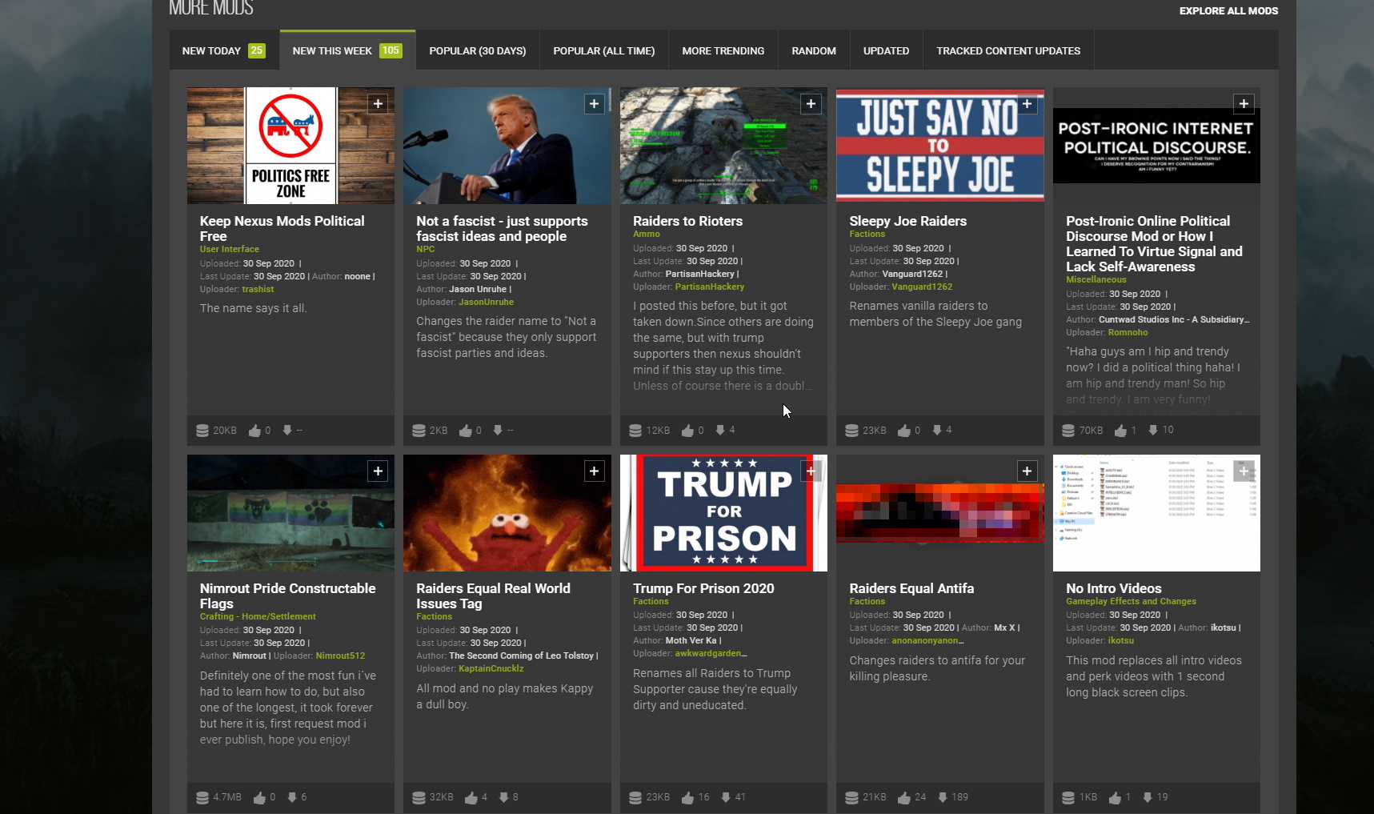This screenshot has height=814, width=1374.
Task: Click the download count icon on Raiders Equal Antifa
Action: point(943,797)
